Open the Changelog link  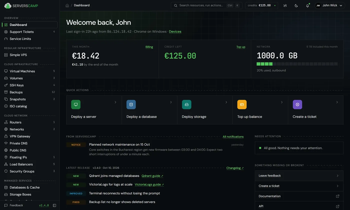(x=235, y=168)
